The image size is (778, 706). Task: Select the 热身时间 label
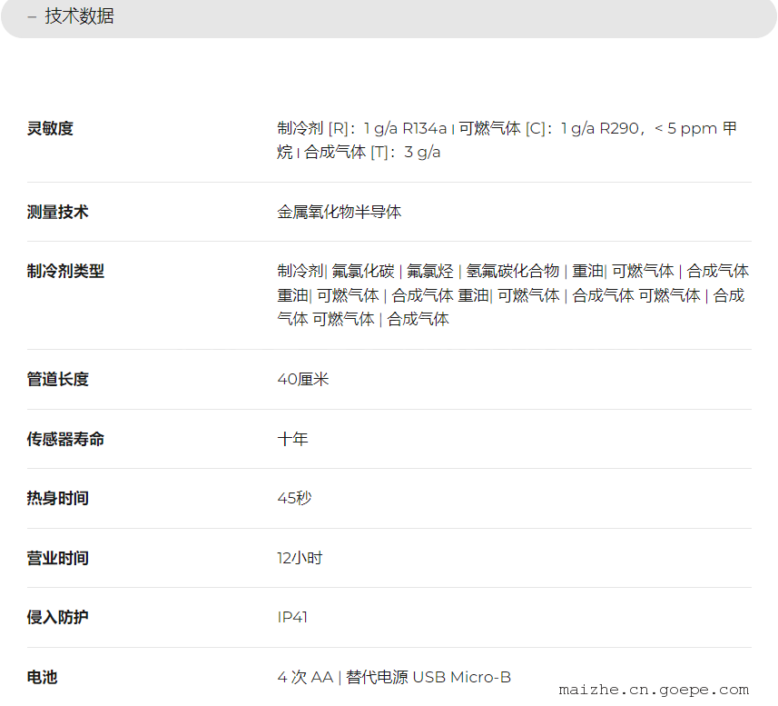(57, 499)
